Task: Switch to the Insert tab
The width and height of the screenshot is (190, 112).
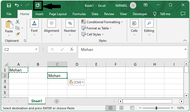Action: [x=39, y=14]
